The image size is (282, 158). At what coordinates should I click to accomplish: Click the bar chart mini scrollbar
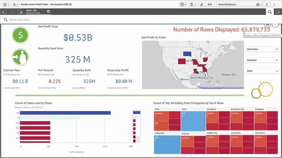click(137, 126)
